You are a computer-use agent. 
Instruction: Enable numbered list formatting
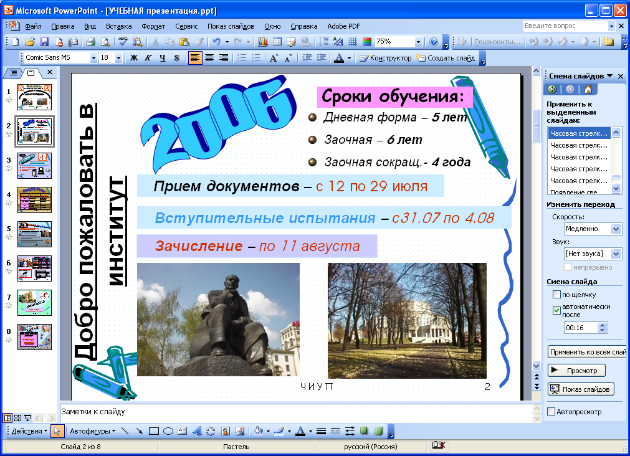pos(242,58)
